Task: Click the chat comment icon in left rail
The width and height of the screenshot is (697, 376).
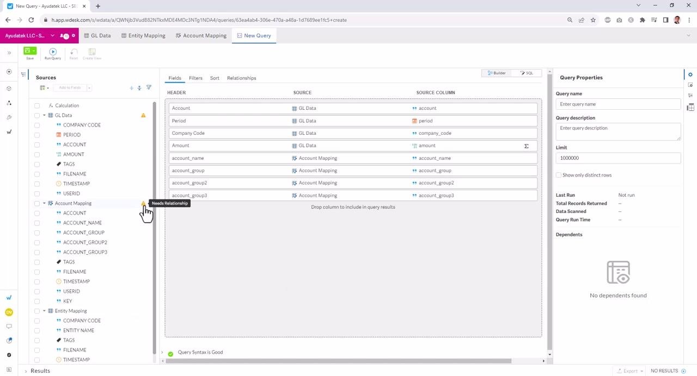Action: click(x=9, y=327)
